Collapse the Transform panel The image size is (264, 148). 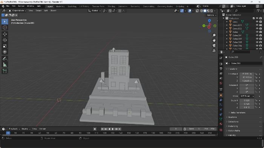click(x=227, y=69)
